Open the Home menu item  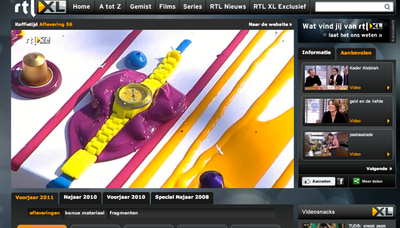pos(81,7)
